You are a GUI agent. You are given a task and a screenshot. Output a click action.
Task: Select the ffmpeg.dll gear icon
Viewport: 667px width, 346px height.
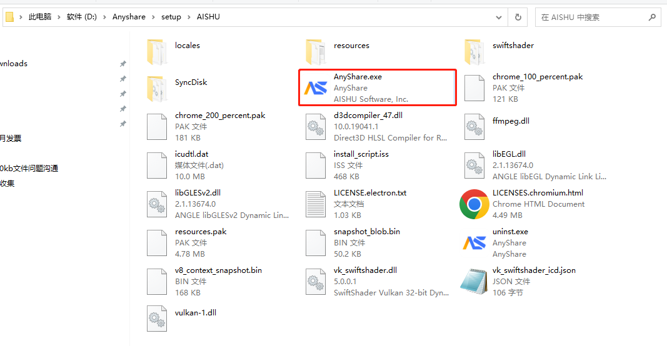tap(474, 127)
